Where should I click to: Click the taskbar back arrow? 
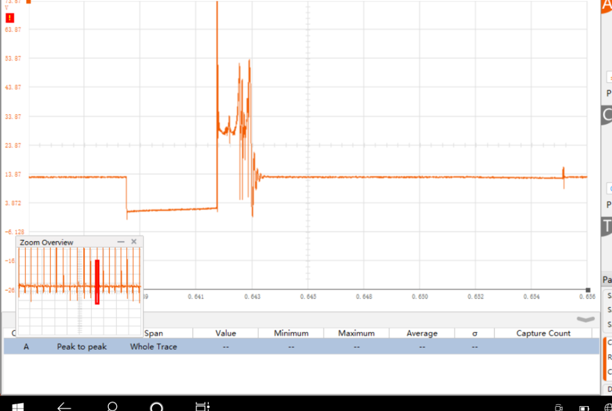click(64, 406)
